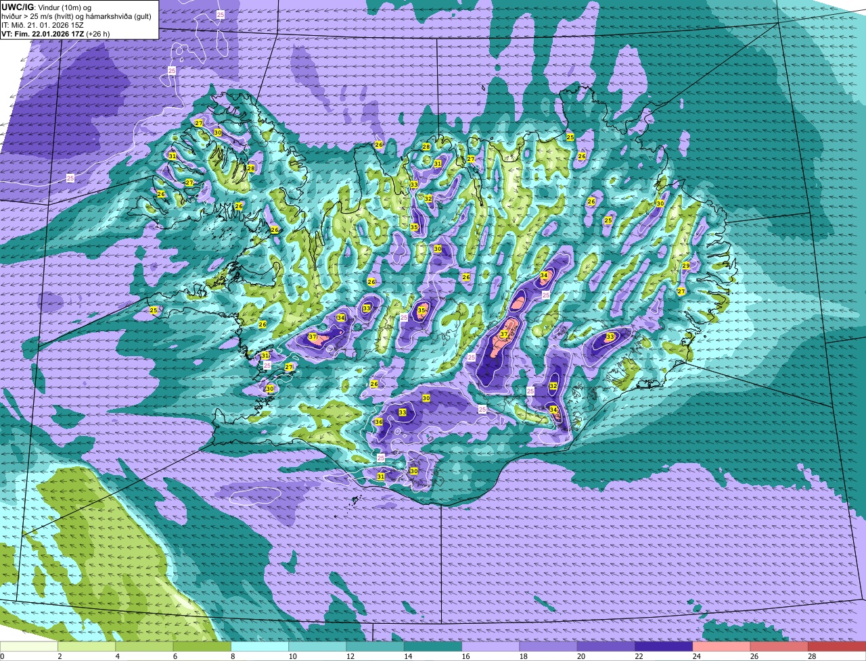Viewport: 866px width, 661px height.
Task: Pick the 12–14 m/s teal legend swatch
Action: 375,647
